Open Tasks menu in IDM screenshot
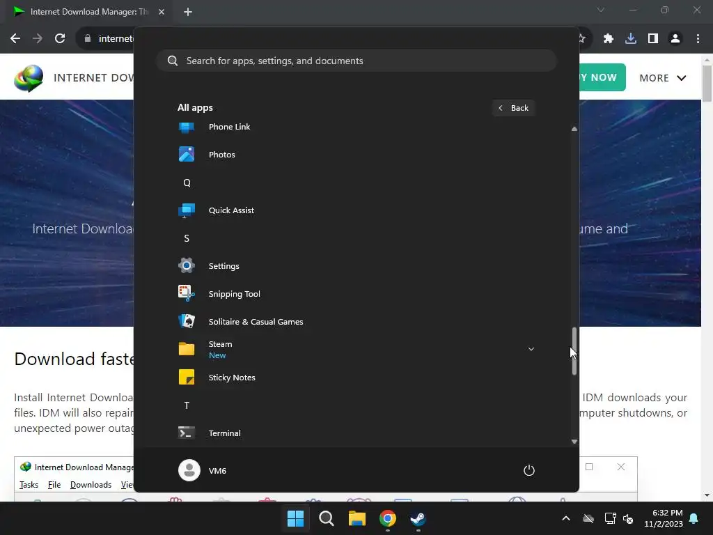The width and height of the screenshot is (713, 535). point(29,485)
